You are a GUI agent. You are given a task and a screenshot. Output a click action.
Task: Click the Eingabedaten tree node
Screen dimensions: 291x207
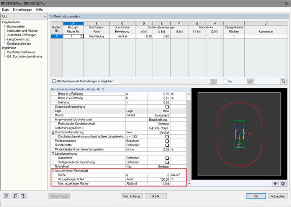(x=11, y=22)
